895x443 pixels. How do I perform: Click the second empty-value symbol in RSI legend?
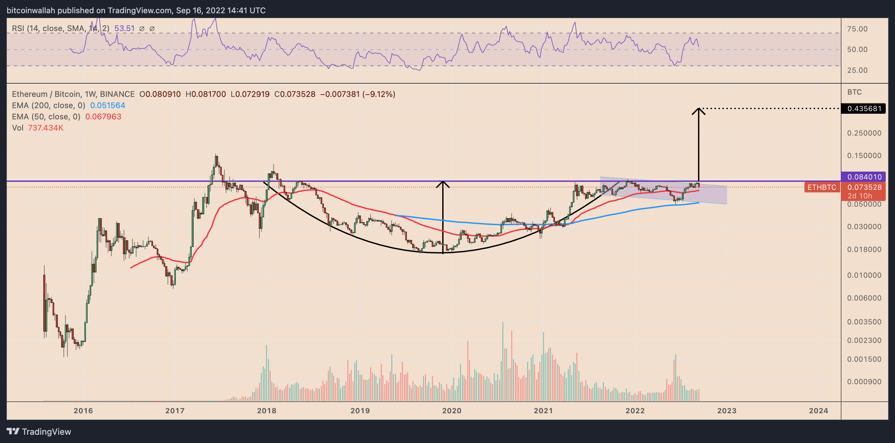[152, 29]
